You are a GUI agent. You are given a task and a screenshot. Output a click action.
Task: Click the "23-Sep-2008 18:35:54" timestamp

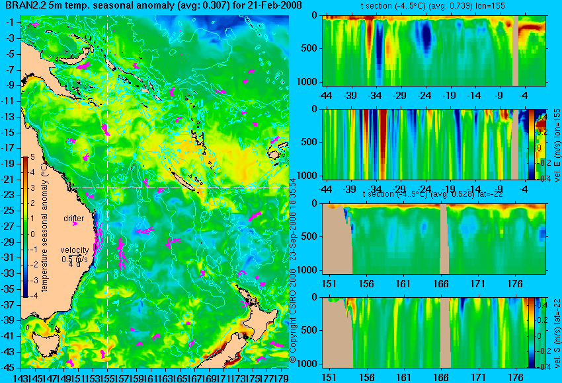click(293, 219)
